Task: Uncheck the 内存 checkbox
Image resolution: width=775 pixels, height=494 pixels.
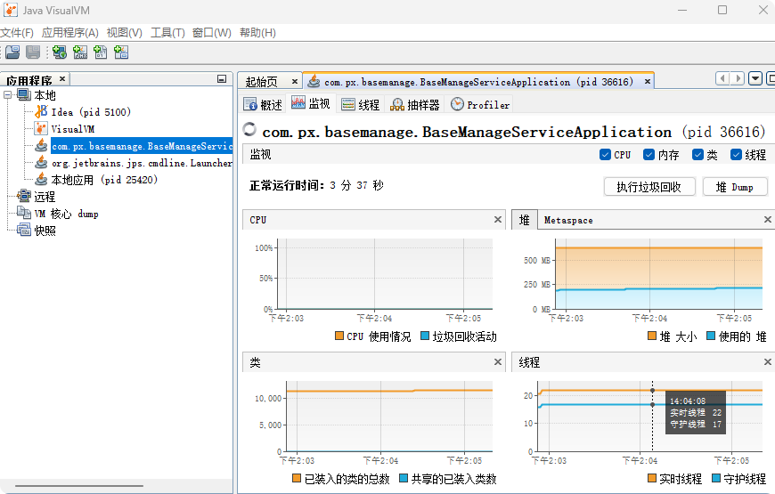Action: [x=649, y=155]
